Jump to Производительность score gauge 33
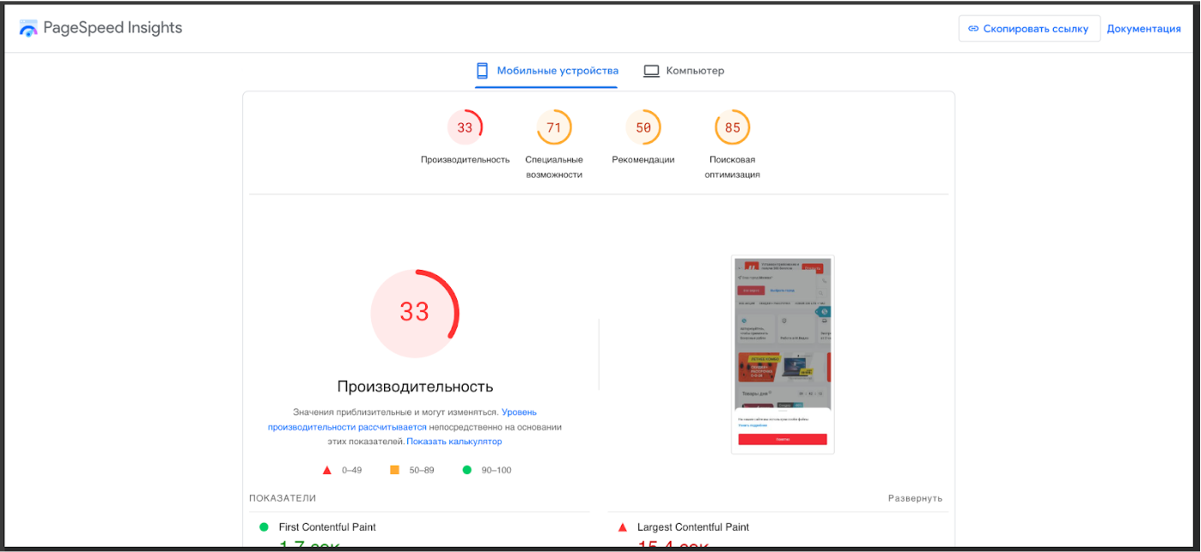The height and width of the screenshot is (552, 1201). pos(464,127)
